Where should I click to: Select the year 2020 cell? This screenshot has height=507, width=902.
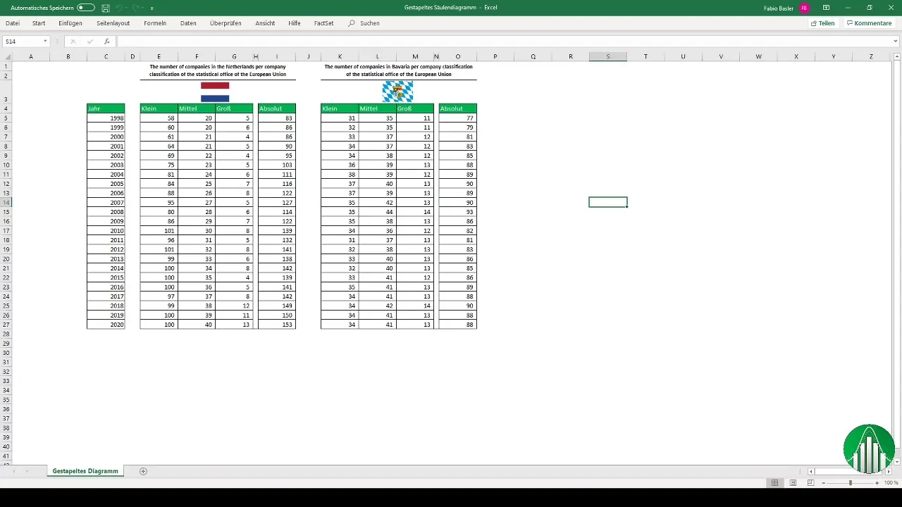(x=106, y=325)
